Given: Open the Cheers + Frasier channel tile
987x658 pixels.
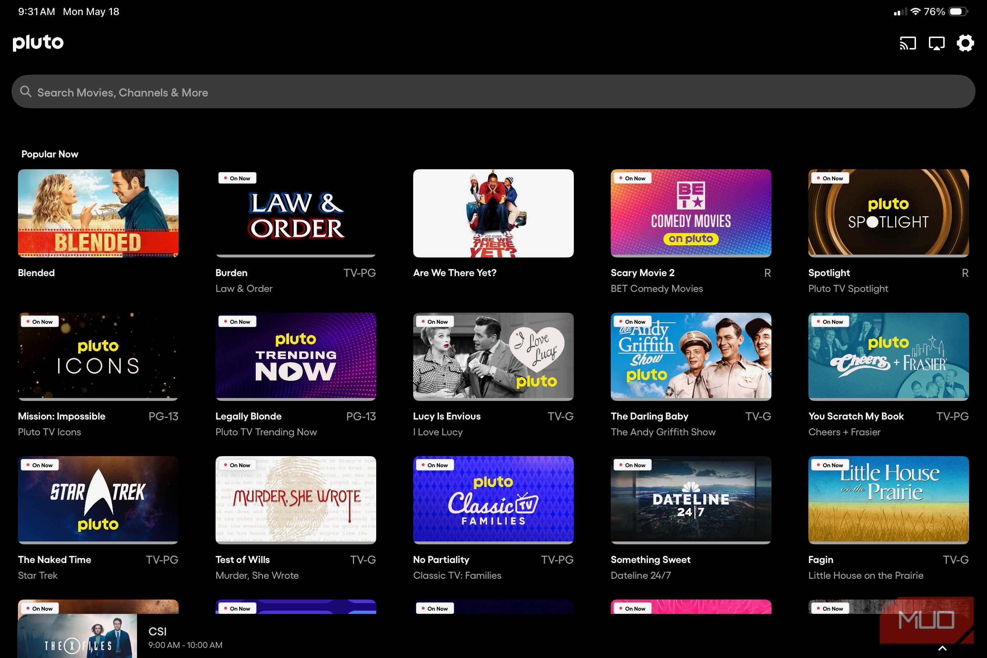Looking at the screenshot, I should tap(888, 357).
